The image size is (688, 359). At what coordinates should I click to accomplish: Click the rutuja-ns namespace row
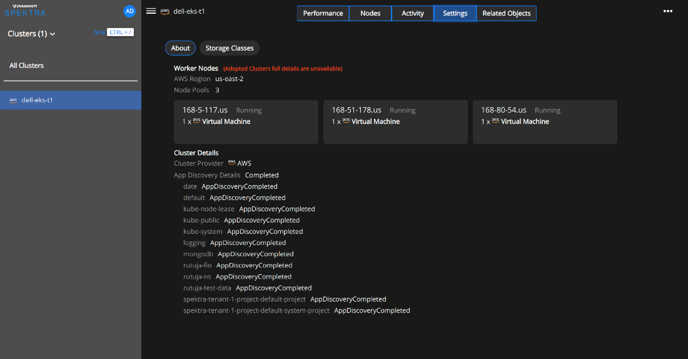click(238, 277)
